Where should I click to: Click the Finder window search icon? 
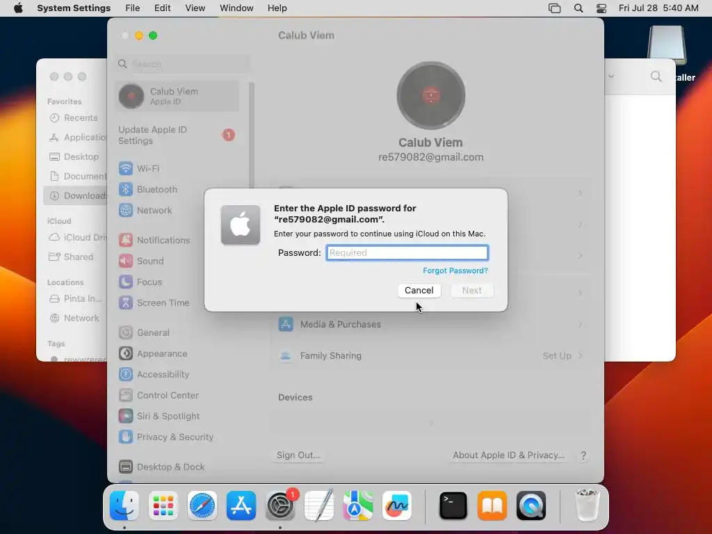coord(656,76)
